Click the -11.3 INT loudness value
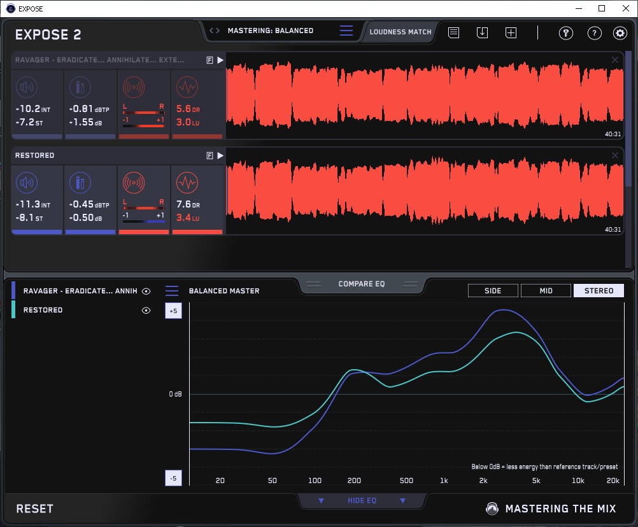Screen dimensions: 638x527 (x=33, y=204)
